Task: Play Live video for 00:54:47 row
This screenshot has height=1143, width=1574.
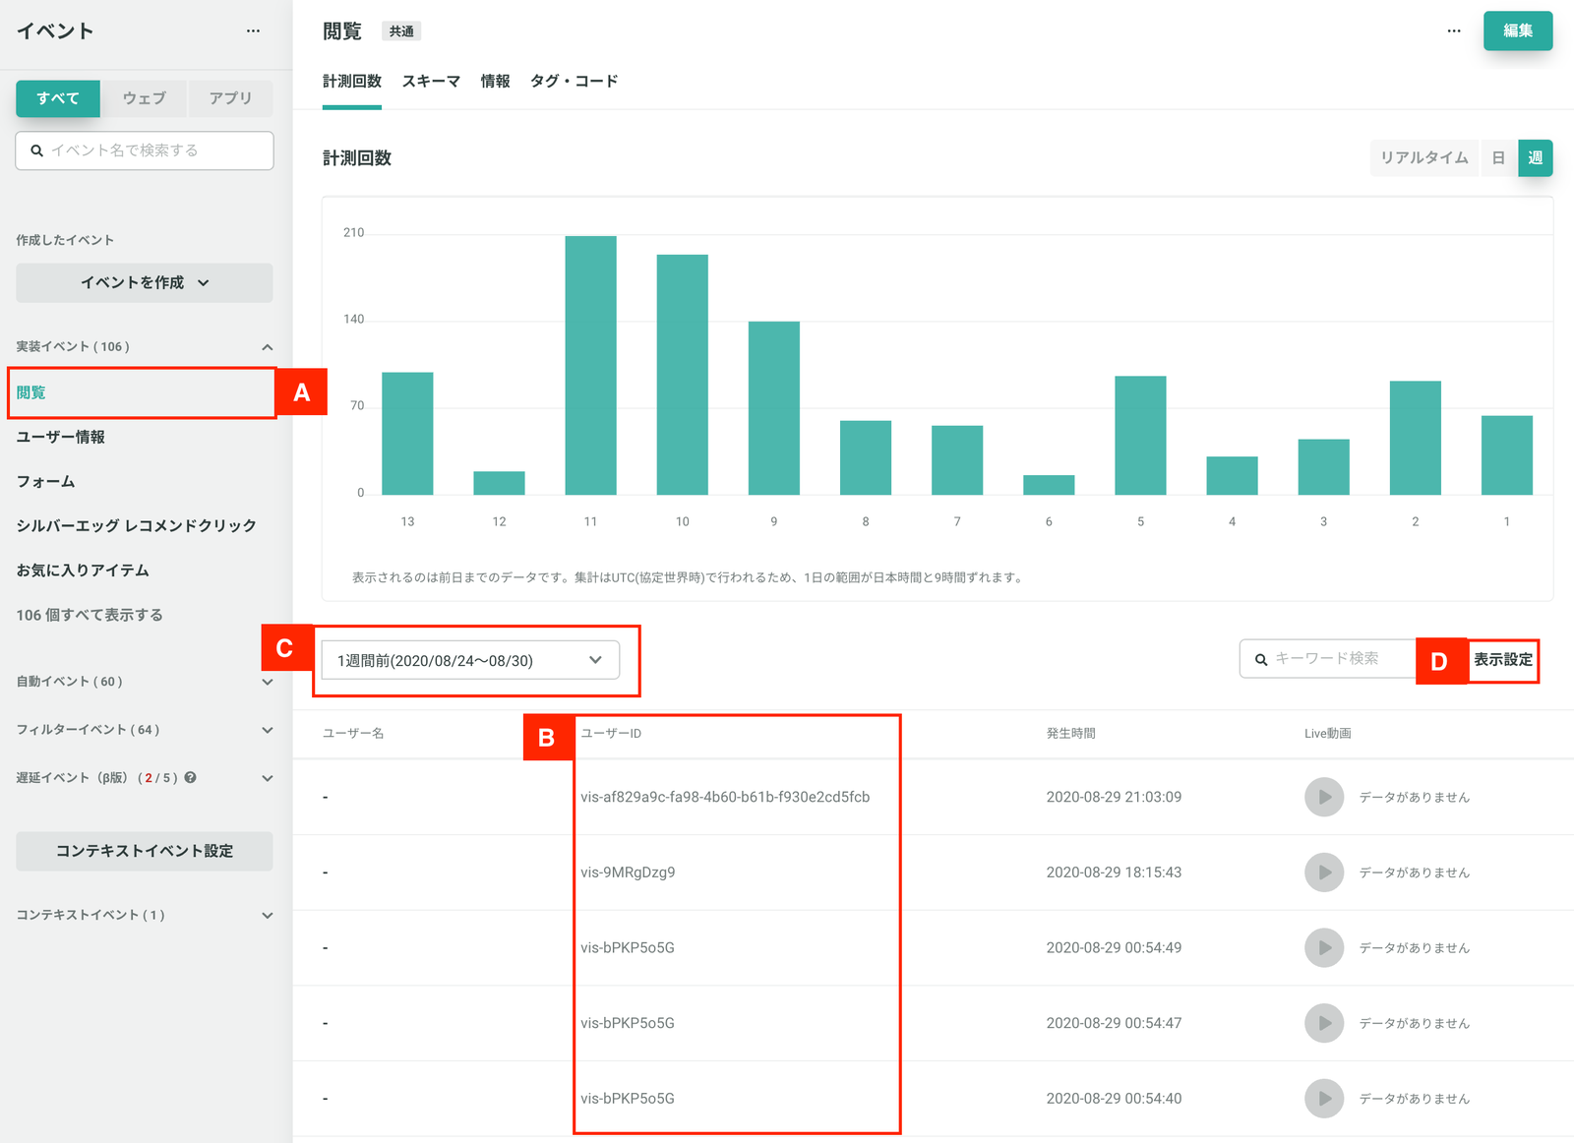Action: pos(1324,1023)
